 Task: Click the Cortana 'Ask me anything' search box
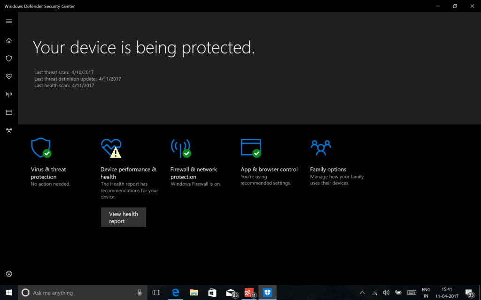[x=83, y=292]
